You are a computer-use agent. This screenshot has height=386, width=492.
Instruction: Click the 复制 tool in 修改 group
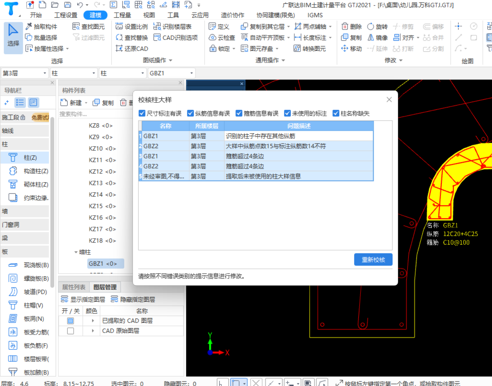[352, 38]
